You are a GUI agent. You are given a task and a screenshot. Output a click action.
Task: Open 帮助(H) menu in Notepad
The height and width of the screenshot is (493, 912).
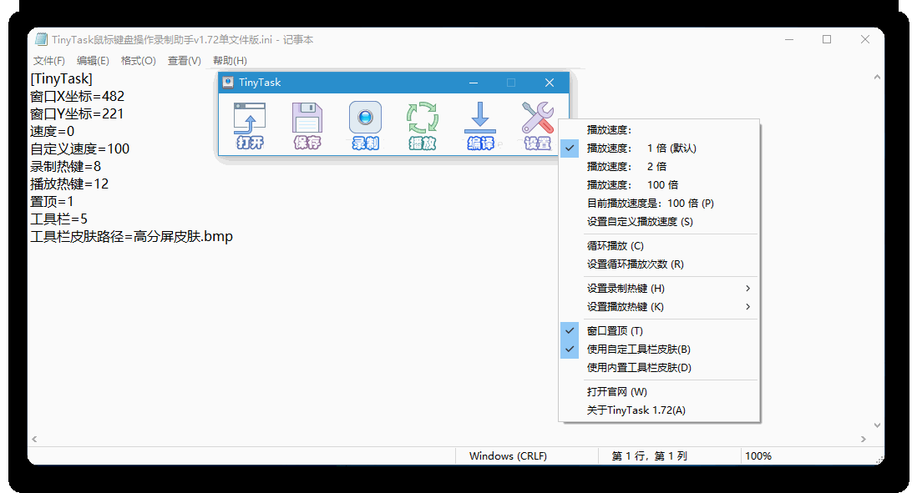[x=230, y=60]
